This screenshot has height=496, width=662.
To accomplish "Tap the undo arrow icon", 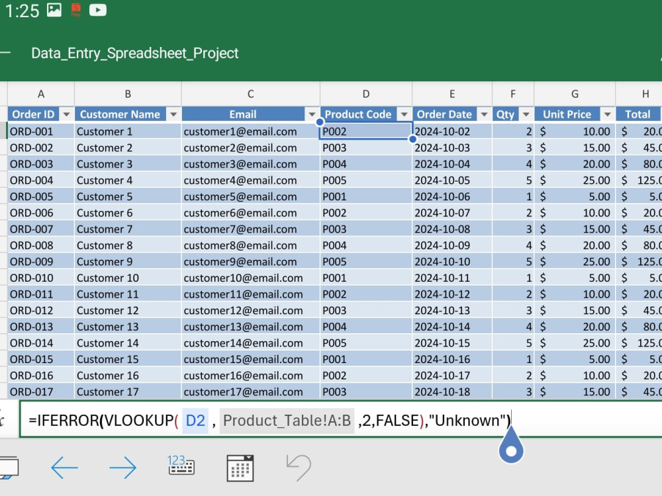I will pos(299,468).
